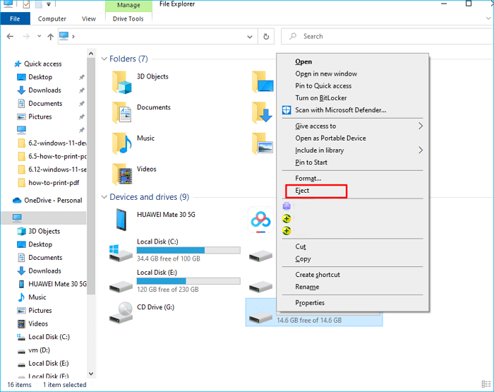494x392 pixels.
Task: Open the Documents folder in main pane
Action: [x=122, y=112]
